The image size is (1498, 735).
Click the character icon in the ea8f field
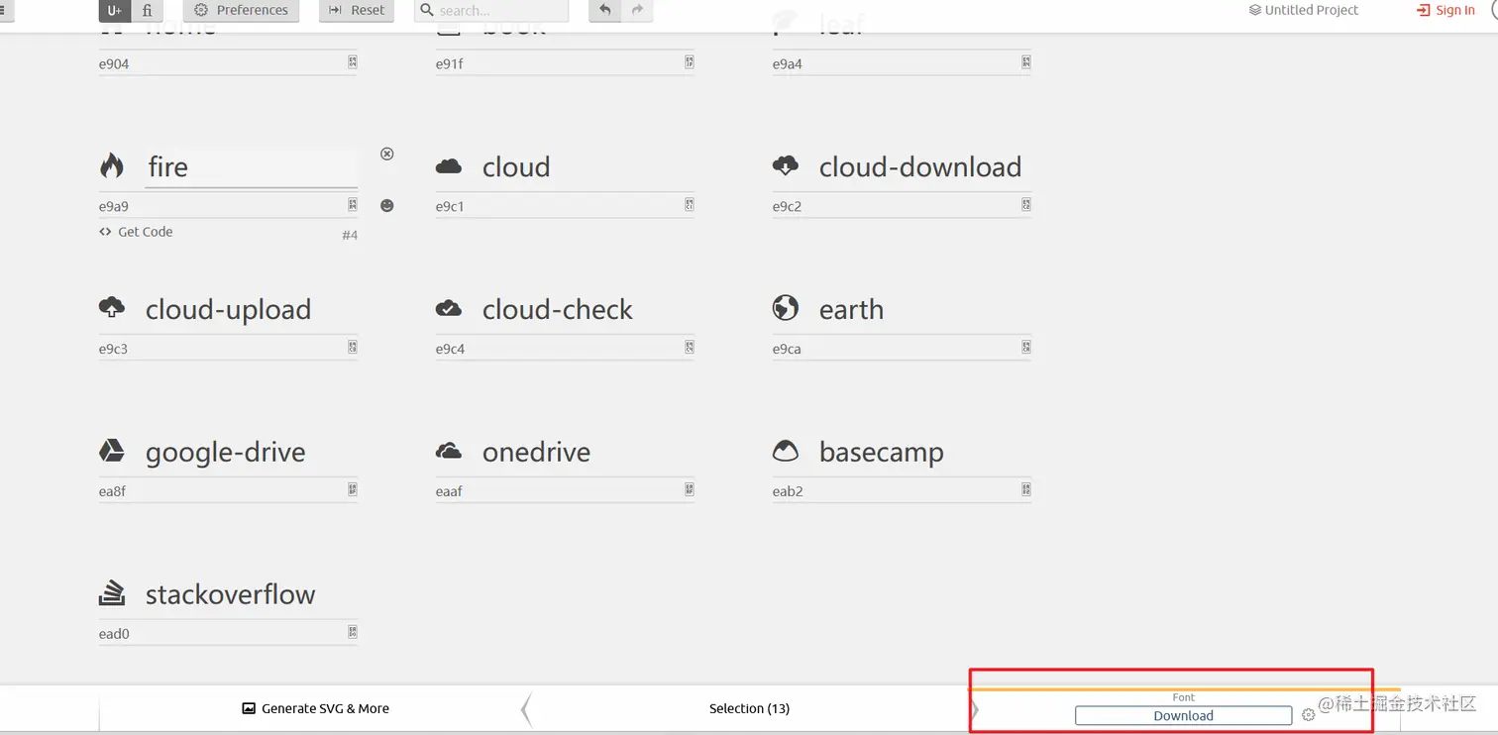tap(353, 489)
